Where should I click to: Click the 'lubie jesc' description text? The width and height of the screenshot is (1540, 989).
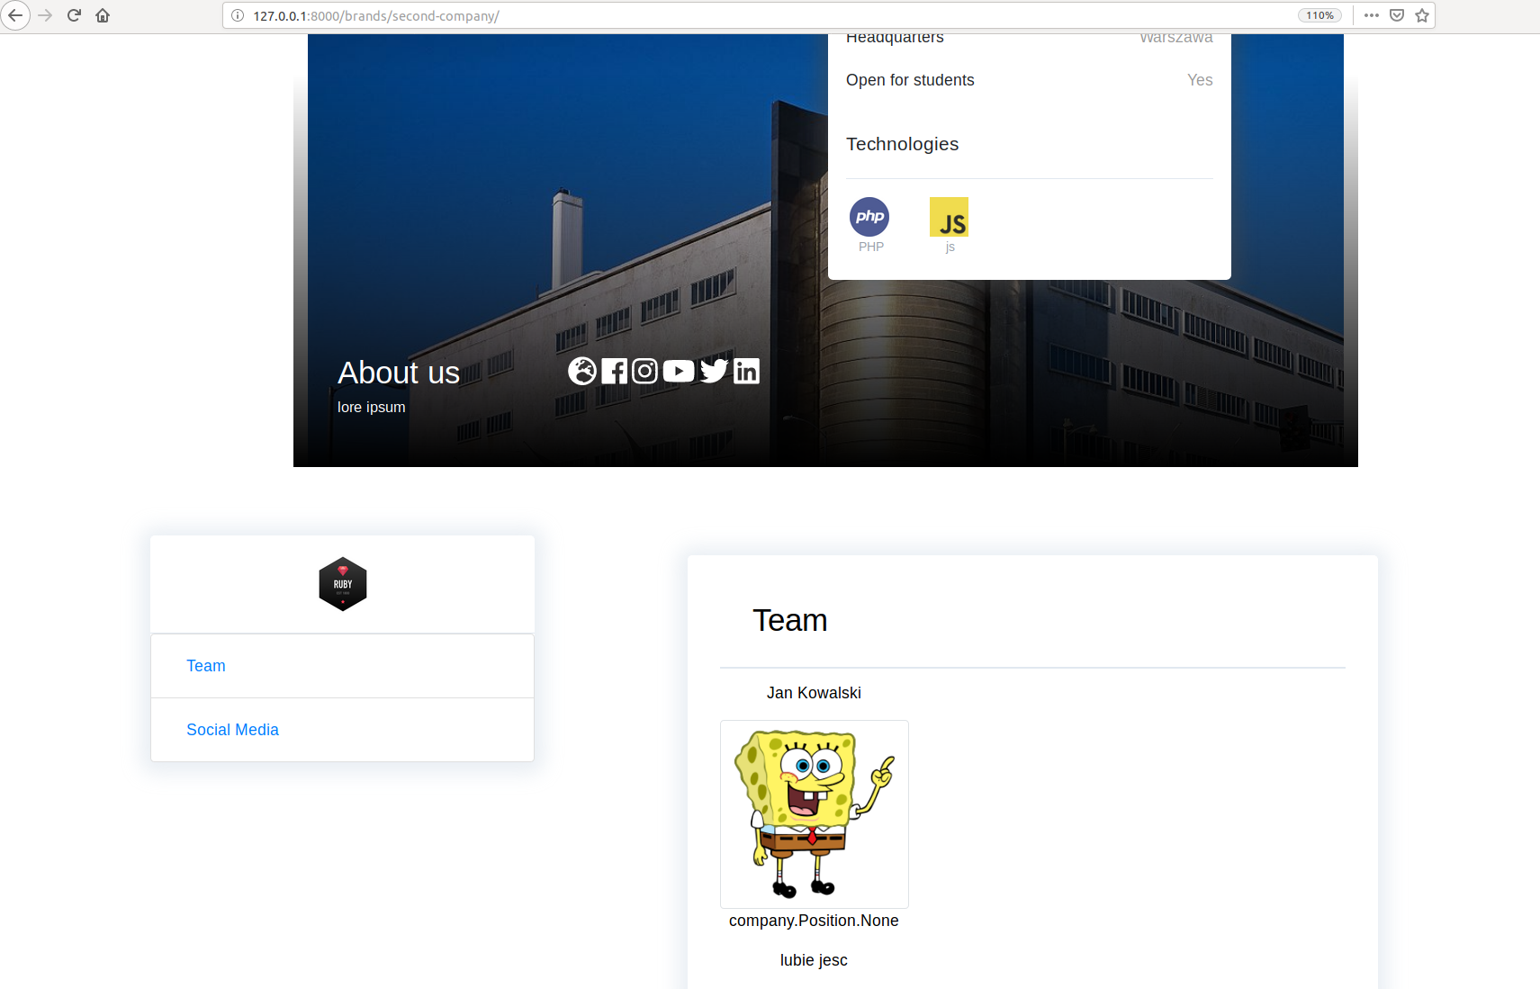pyautogui.click(x=814, y=960)
